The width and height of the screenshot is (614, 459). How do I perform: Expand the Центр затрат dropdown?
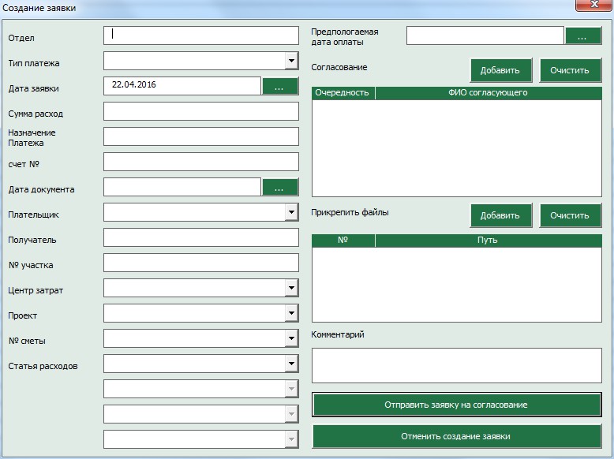coord(291,288)
